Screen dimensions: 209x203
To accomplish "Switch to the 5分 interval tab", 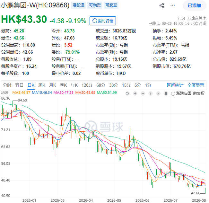I will coord(138,85).
